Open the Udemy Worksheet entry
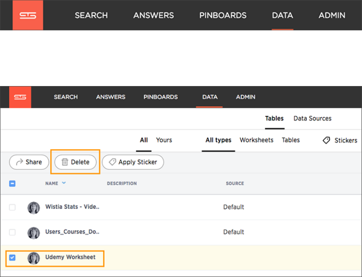The height and width of the screenshot is (277, 362). coord(70,257)
